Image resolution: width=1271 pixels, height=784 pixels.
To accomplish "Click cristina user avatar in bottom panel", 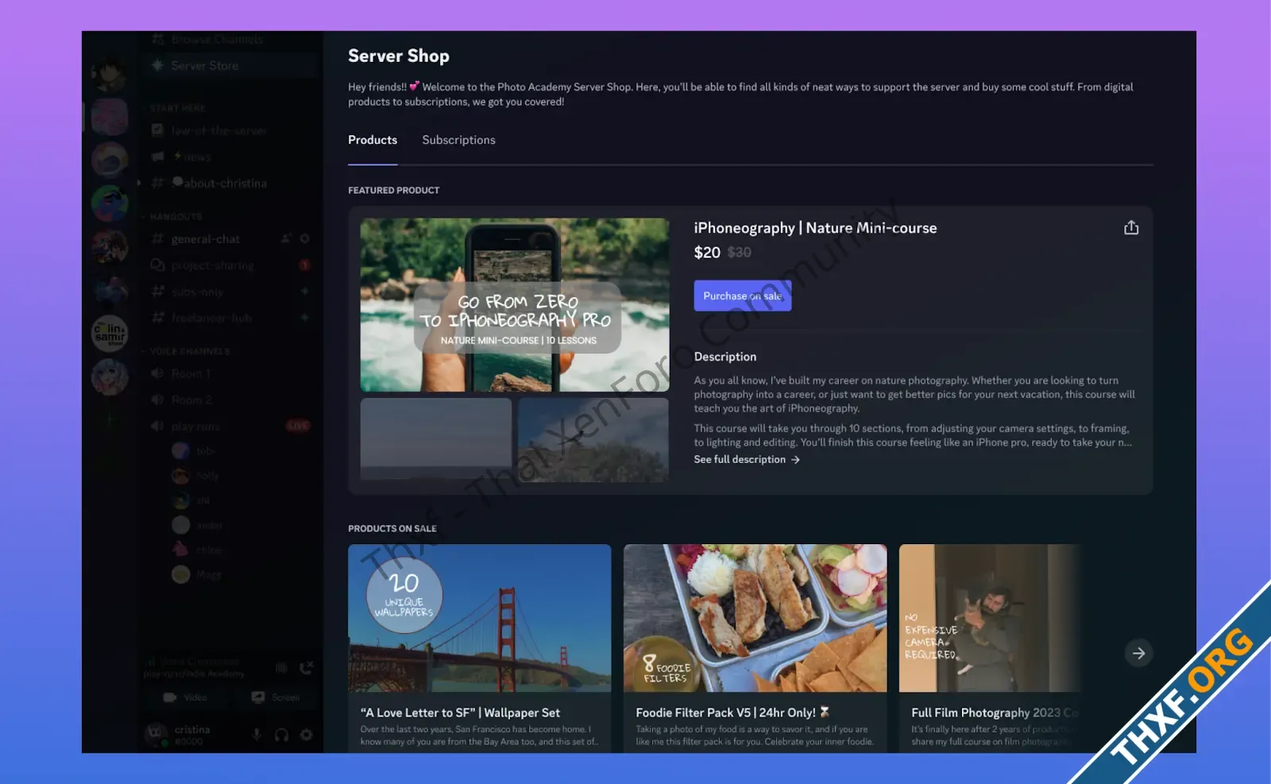I will pos(156,734).
